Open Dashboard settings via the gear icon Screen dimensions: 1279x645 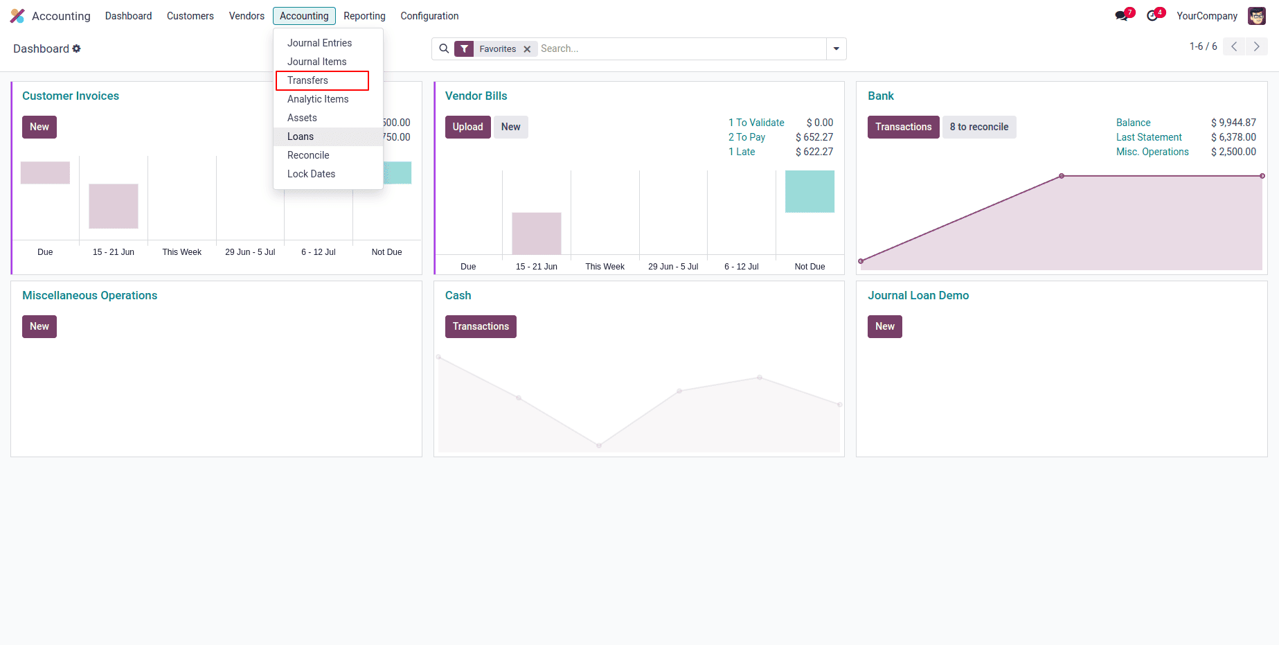[x=77, y=48]
